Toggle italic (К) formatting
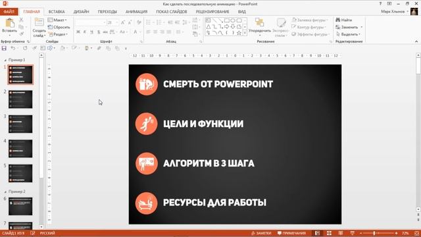Screen dimensions: 421x237 tap(85, 32)
